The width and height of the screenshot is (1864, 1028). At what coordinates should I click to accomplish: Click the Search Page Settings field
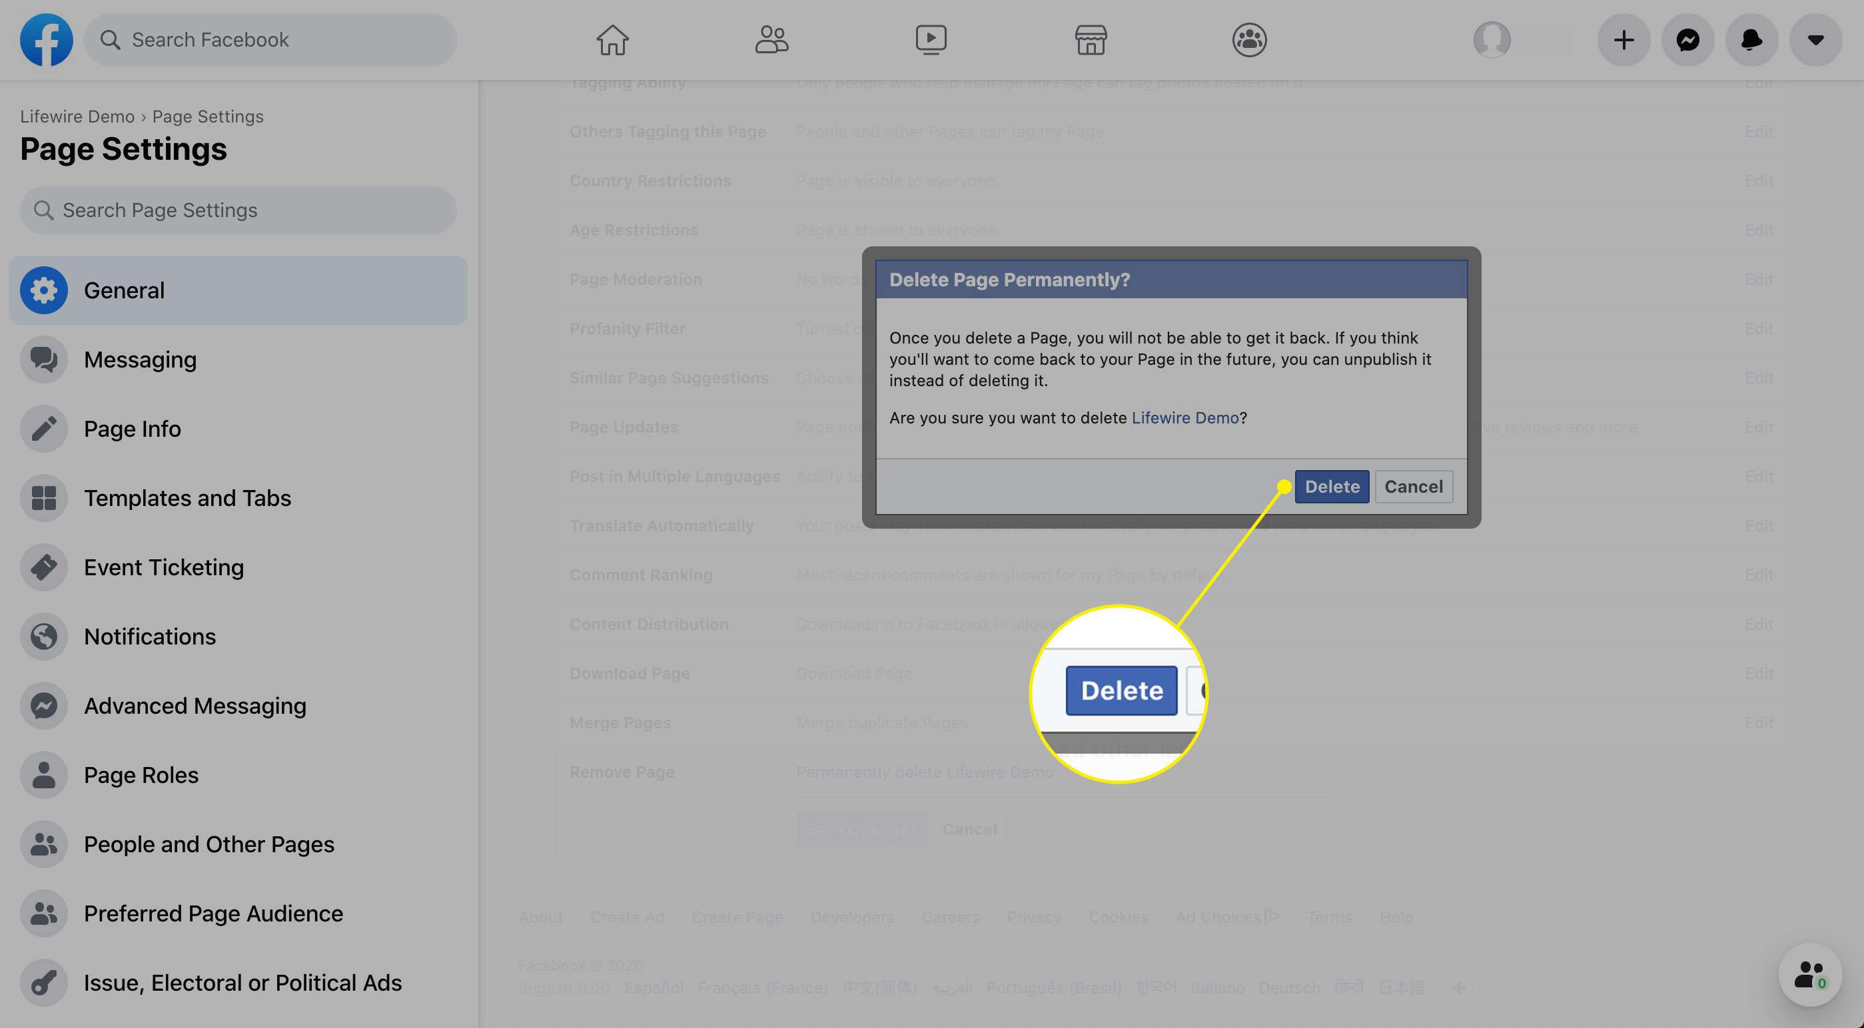[238, 210]
